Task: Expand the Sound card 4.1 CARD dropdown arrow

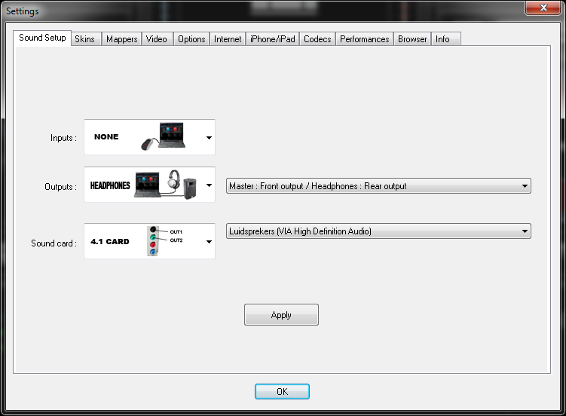Action: pyautogui.click(x=209, y=242)
